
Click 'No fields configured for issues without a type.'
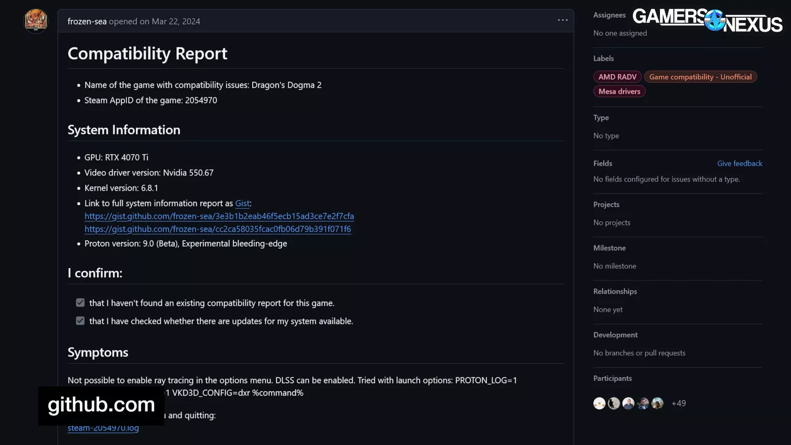point(666,179)
